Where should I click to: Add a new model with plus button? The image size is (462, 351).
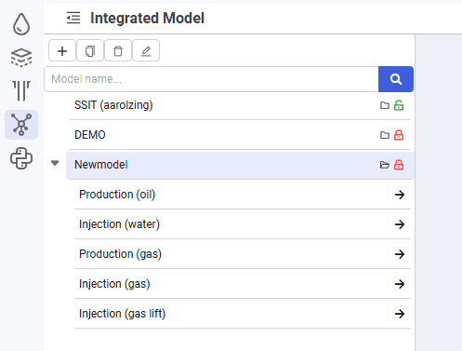(62, 50)
